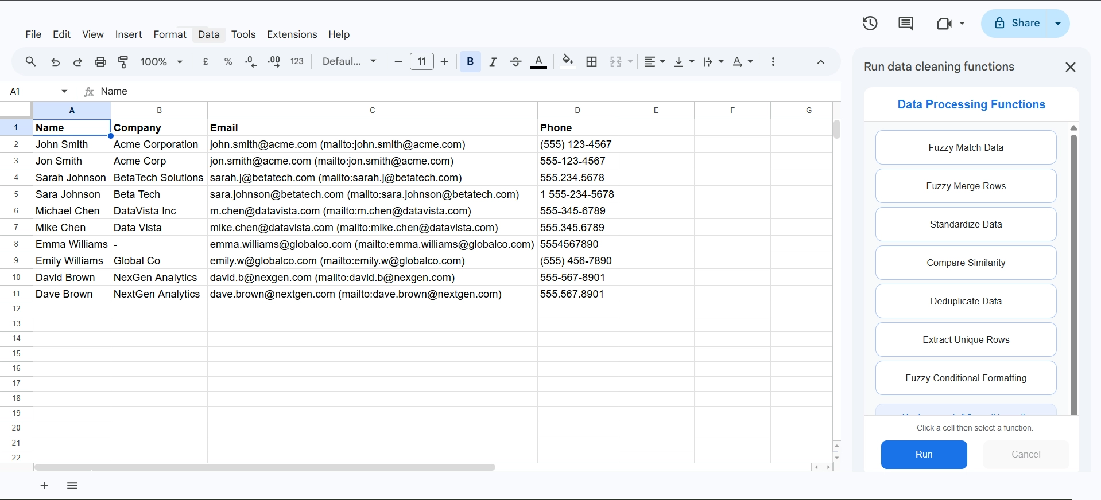Open the Format menu
The image size is (1101, 500).
pyautogui.click(x=170, y=34)
